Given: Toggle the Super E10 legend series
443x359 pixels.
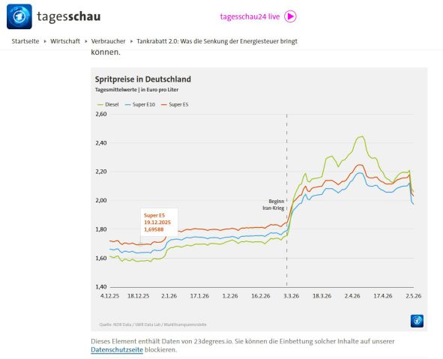Looking at the screenshot, I should [140, 104].
